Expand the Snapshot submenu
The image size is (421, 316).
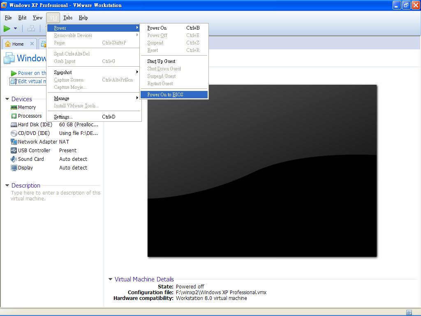click(x=93, y=72)
